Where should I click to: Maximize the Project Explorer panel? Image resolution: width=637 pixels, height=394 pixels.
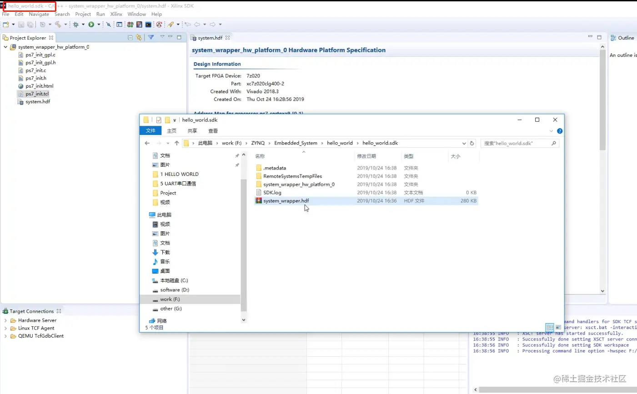(x=179, y=37)
